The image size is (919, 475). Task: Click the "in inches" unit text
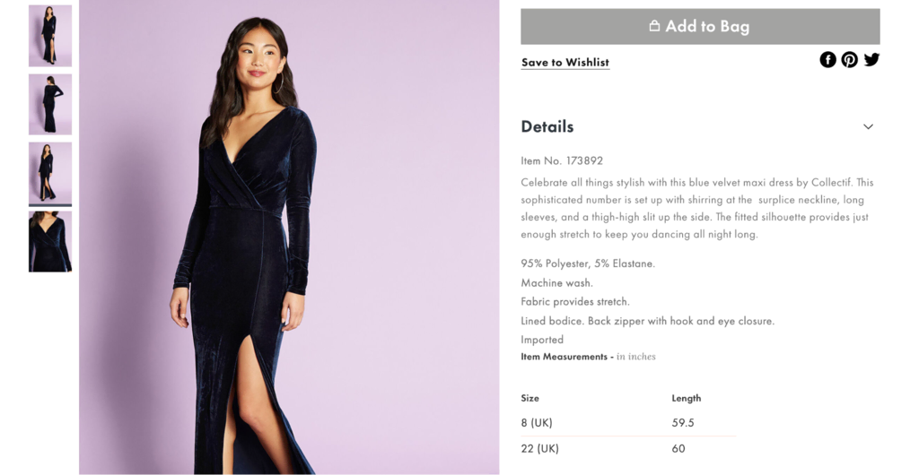click(x=636, y=357)
